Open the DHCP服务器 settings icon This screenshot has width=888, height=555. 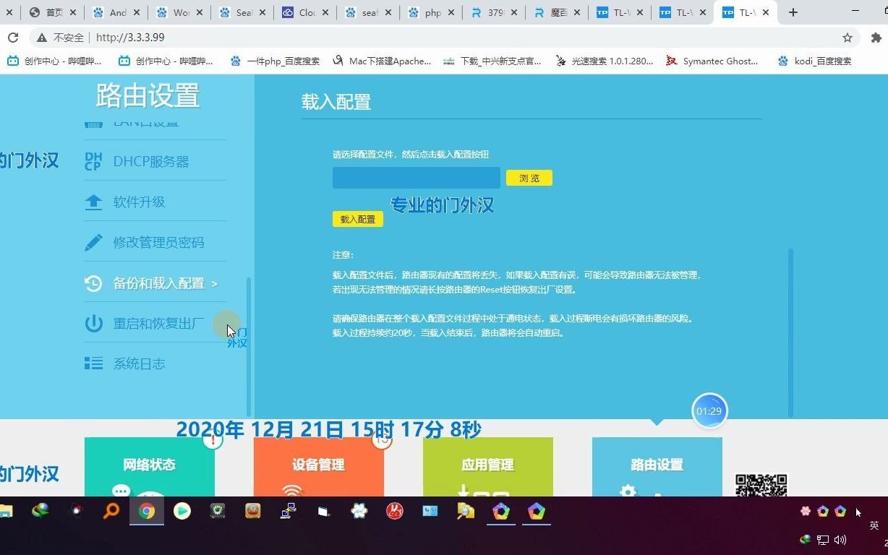94,160
